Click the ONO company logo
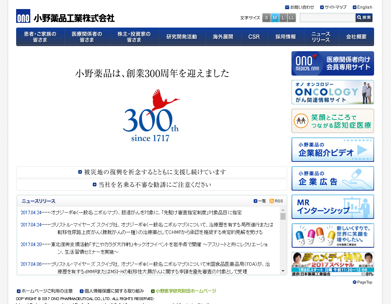The image size is (391, 304). (x=23, y=16)
